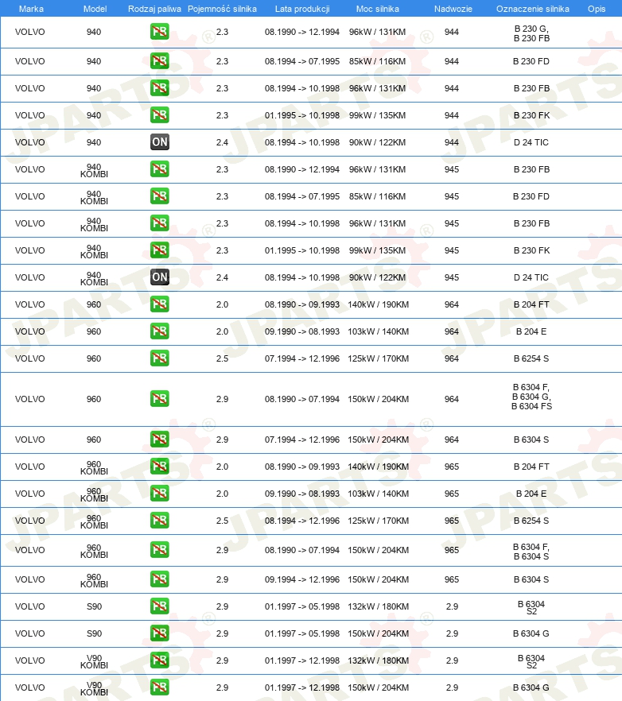Click the '140kW / 190KM' cell in the 964 body row
Viewport: 622px width, 701px height.
point(378,304)
